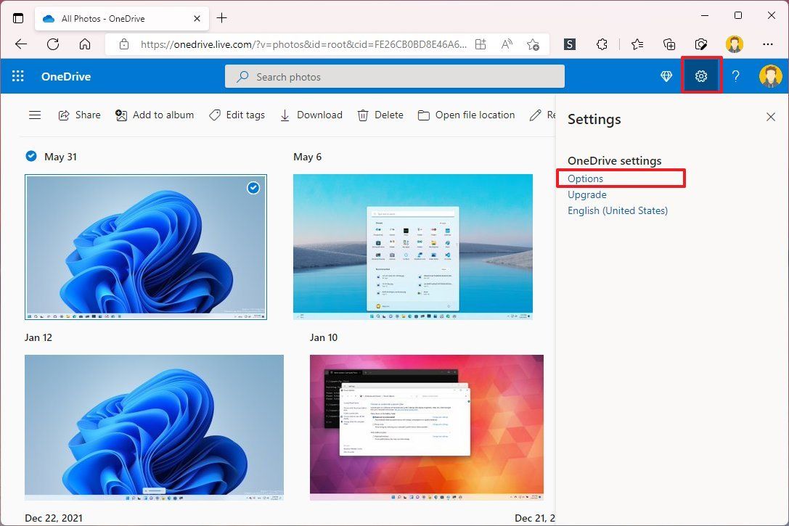Open Edit tags for the selected photo
Screen dimensions: 789x526
(237, 115)
